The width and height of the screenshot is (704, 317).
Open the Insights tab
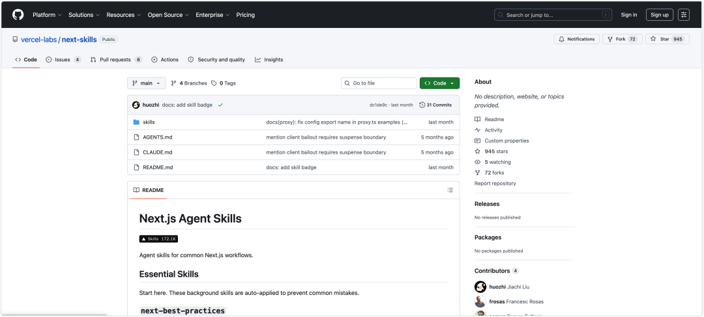click(269, 60)
